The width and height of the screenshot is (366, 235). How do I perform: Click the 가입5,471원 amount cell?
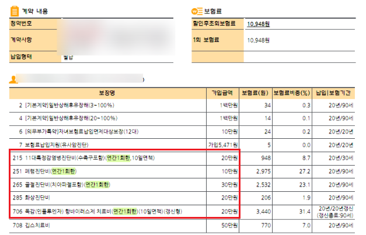point(223,145)
